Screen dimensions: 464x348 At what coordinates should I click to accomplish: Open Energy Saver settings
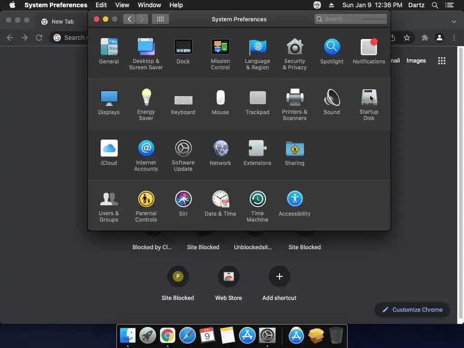point(146,105)
